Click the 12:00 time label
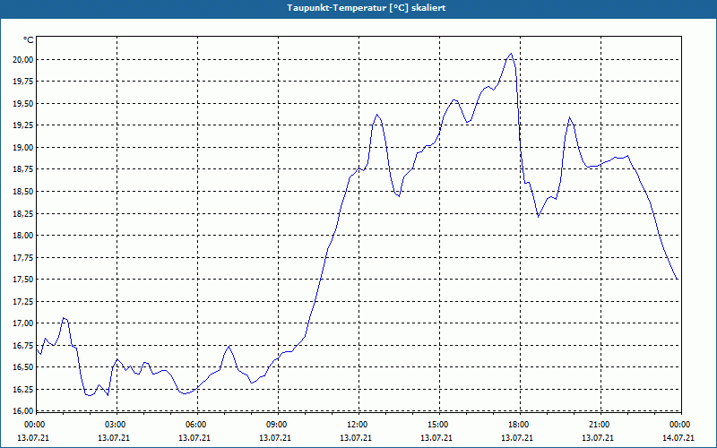717x448 pixels. tap(358, 425)
